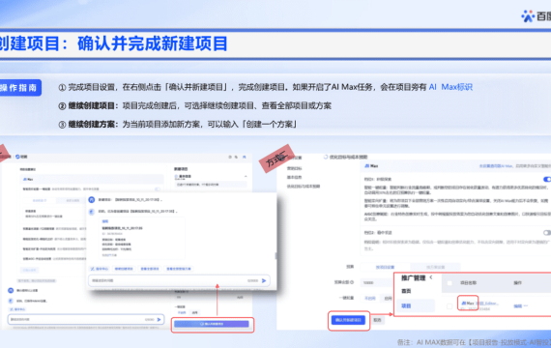Click the blue 编辑 link in popup project card
The height and width of the screenshot is (348, 551).
(x=105, y=221)
